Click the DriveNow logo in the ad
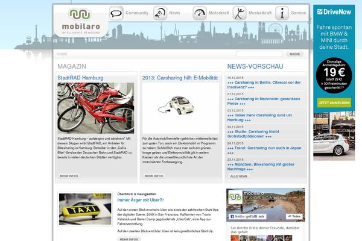Viewport: 362px width, 241px height. click(334, 12)
